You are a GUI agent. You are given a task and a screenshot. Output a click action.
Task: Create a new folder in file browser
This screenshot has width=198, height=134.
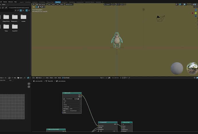pyautogui.click(x=6, y=8)
